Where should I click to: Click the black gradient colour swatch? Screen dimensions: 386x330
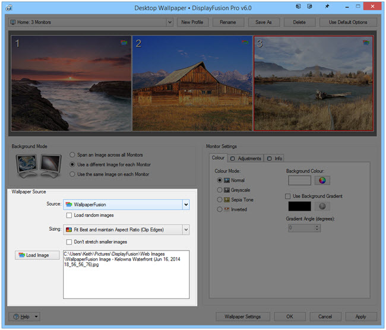point(299,206)
